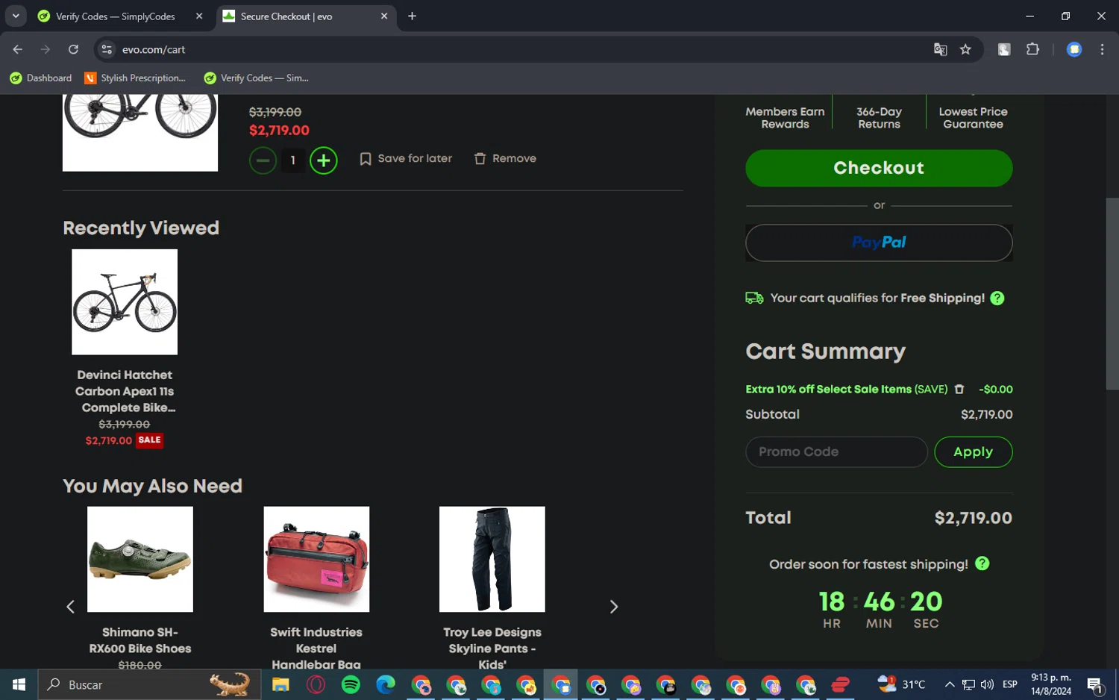1119x700 pixels.
Task: Open the notification center icon
Action: coord(1095,684)
